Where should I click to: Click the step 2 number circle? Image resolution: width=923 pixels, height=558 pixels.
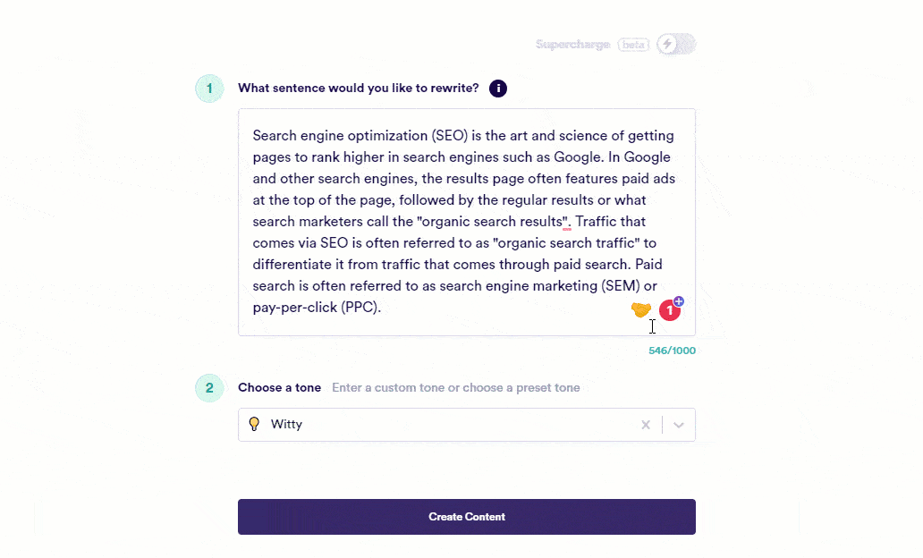[x=209, y=388]
